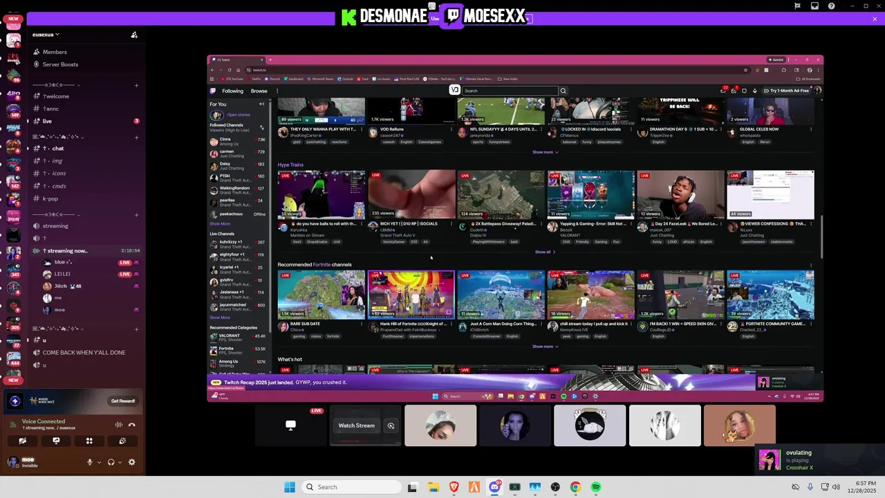Open the Following tab on Twitch
The height and width of the screenshot is (498, 885).
pyautogui.click(x=232, y=91)
